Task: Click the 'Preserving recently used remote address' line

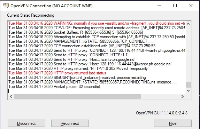Action: [x=97, y=28]
